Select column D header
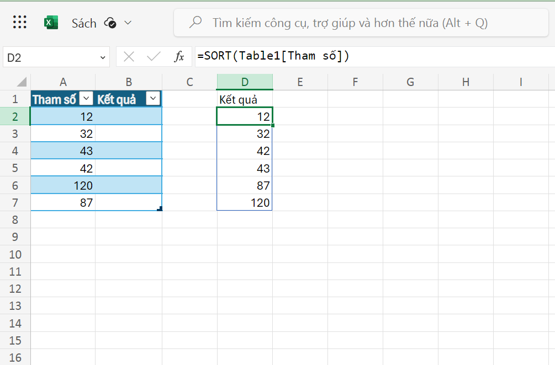Screen dimensions: 555x365 [245, 82]
